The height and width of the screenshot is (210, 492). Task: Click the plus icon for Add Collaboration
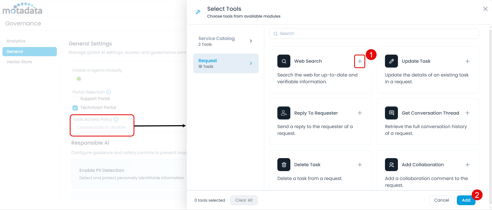[467, 165]
